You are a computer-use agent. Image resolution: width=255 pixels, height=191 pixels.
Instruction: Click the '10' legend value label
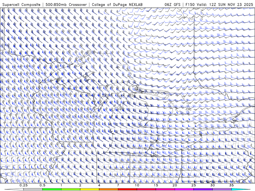137,185
